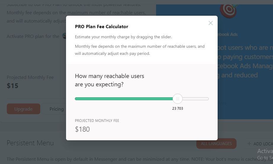Click the $180 projected monthly fee value

tap(82, 129)
